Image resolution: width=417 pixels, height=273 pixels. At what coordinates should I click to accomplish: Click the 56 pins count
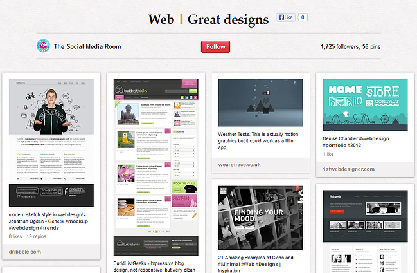[x=371, y=46]
